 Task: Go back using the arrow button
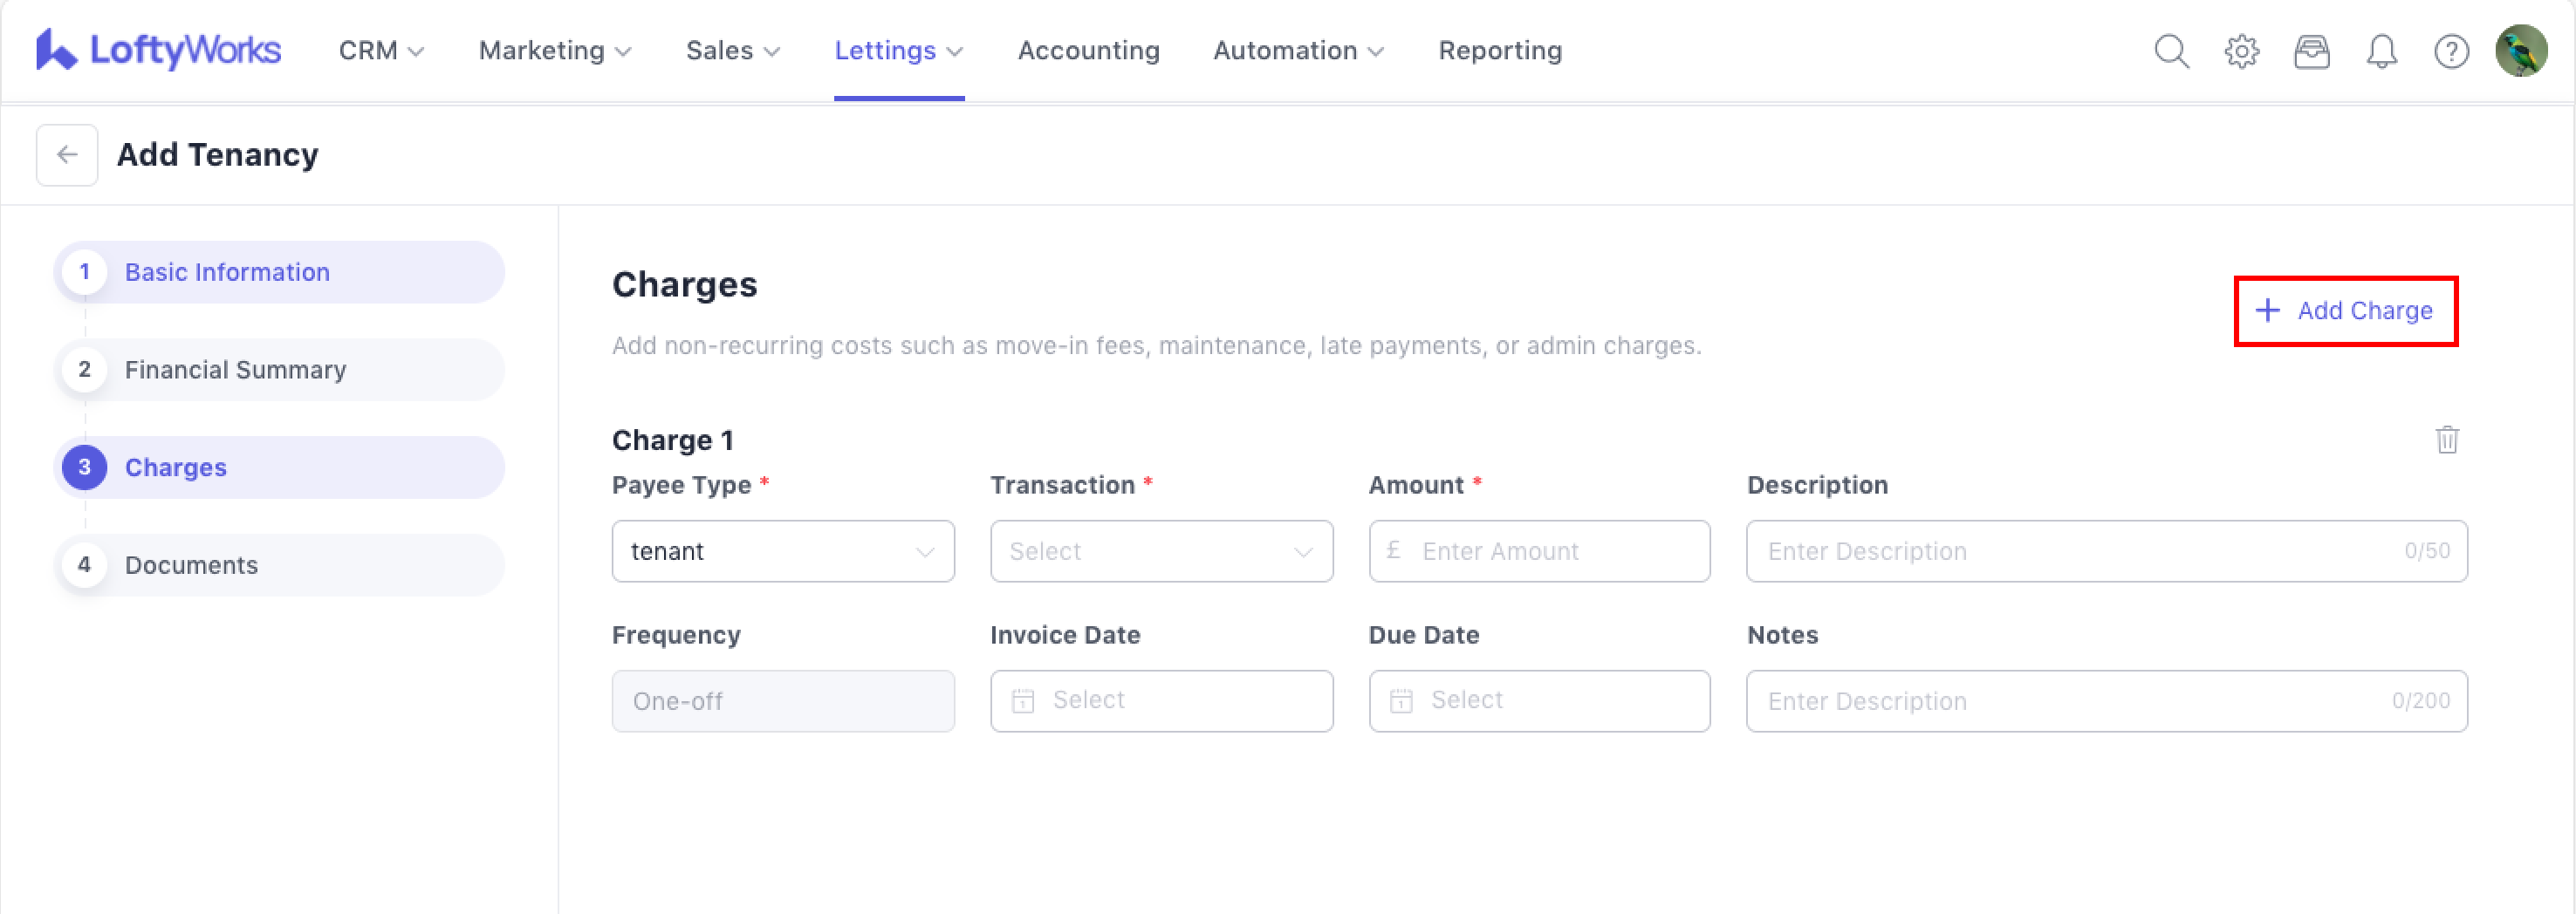67,155
